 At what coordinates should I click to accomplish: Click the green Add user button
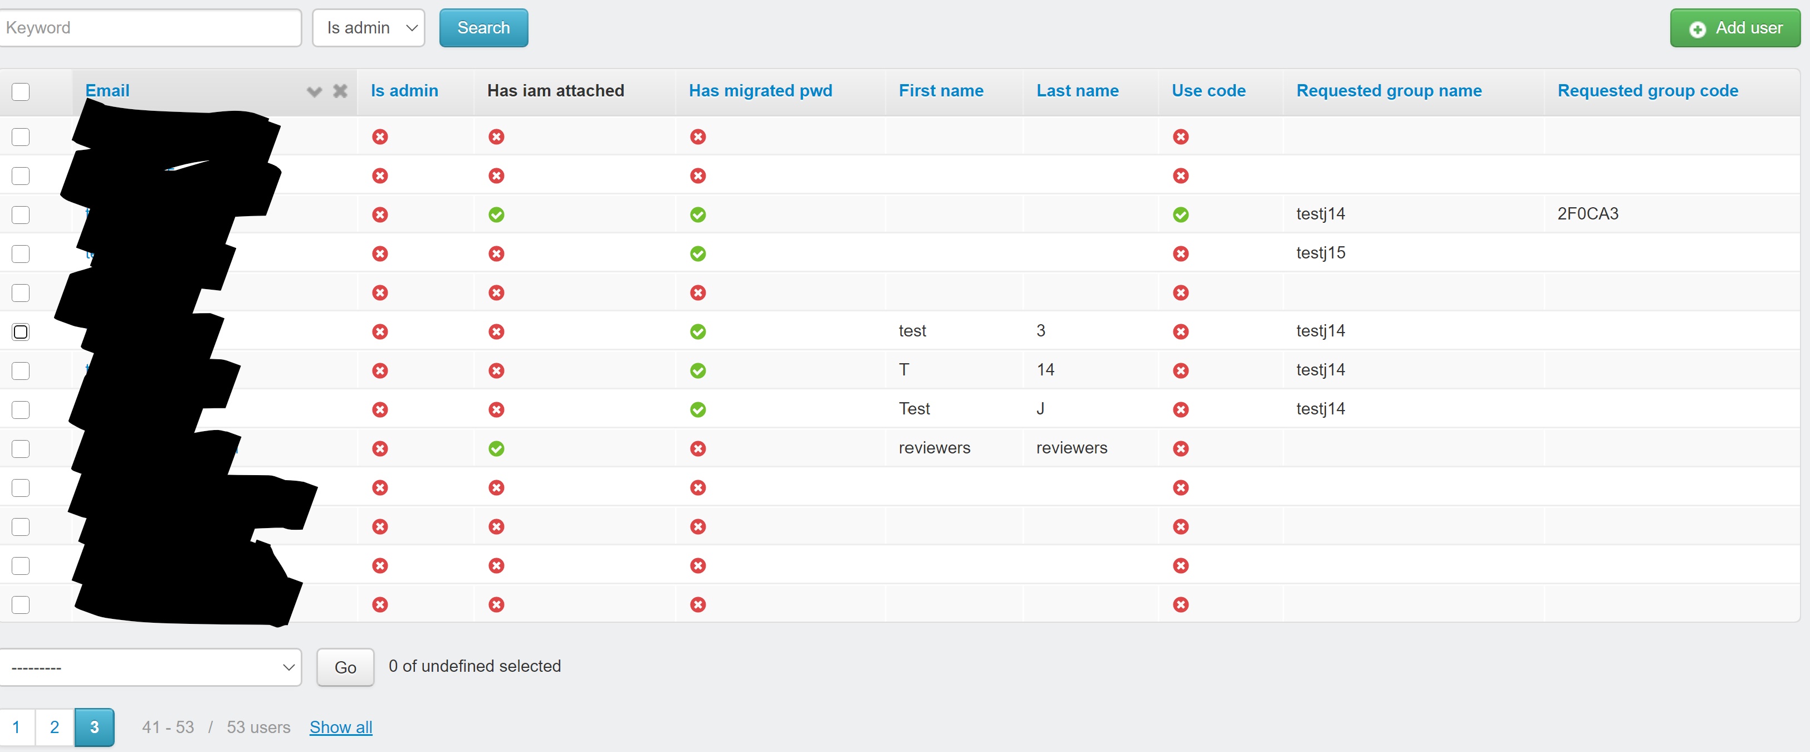pyautogui.click(x=1734, y=28)
